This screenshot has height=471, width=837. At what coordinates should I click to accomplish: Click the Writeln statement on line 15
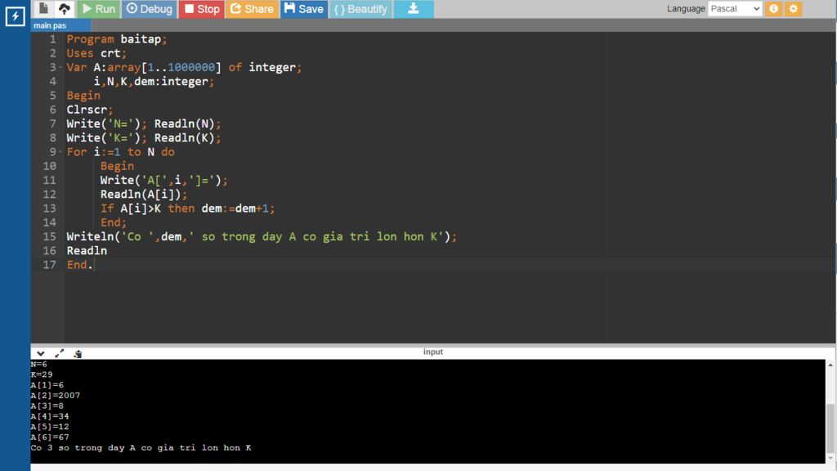click(262, 236)
